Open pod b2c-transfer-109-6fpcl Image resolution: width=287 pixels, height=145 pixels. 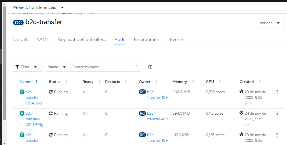click(x=34, y=97)
